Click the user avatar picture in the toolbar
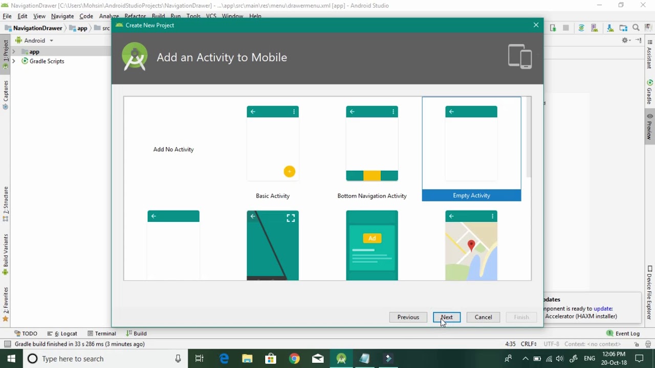 point(648,28)
